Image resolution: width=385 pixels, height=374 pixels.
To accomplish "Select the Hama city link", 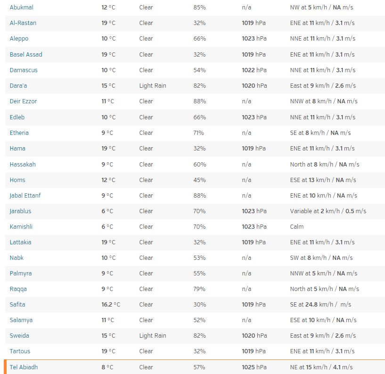I will click(x=17, y=149).
